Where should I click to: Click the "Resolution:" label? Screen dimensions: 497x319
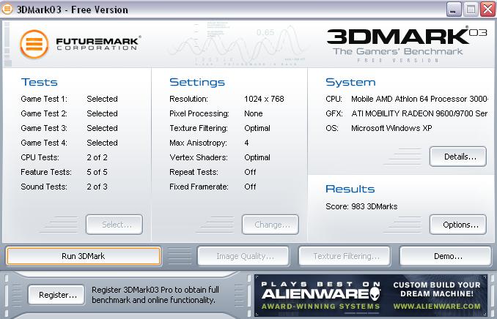click(x=188, y=99)
